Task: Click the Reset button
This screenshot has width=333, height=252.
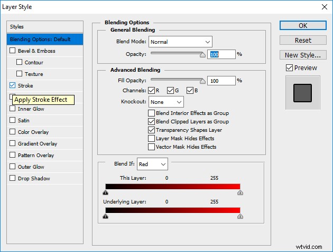Action: [x=303, y=40]
